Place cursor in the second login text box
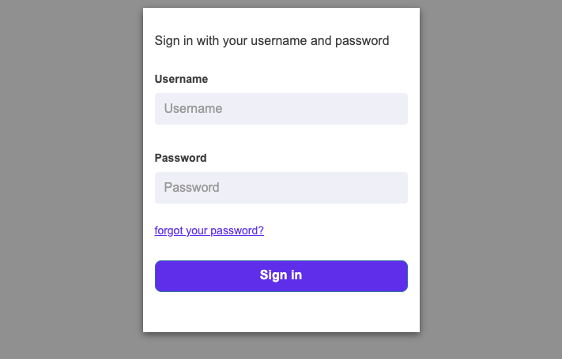This screenshot has width=562, height=359. coord(281,188)
